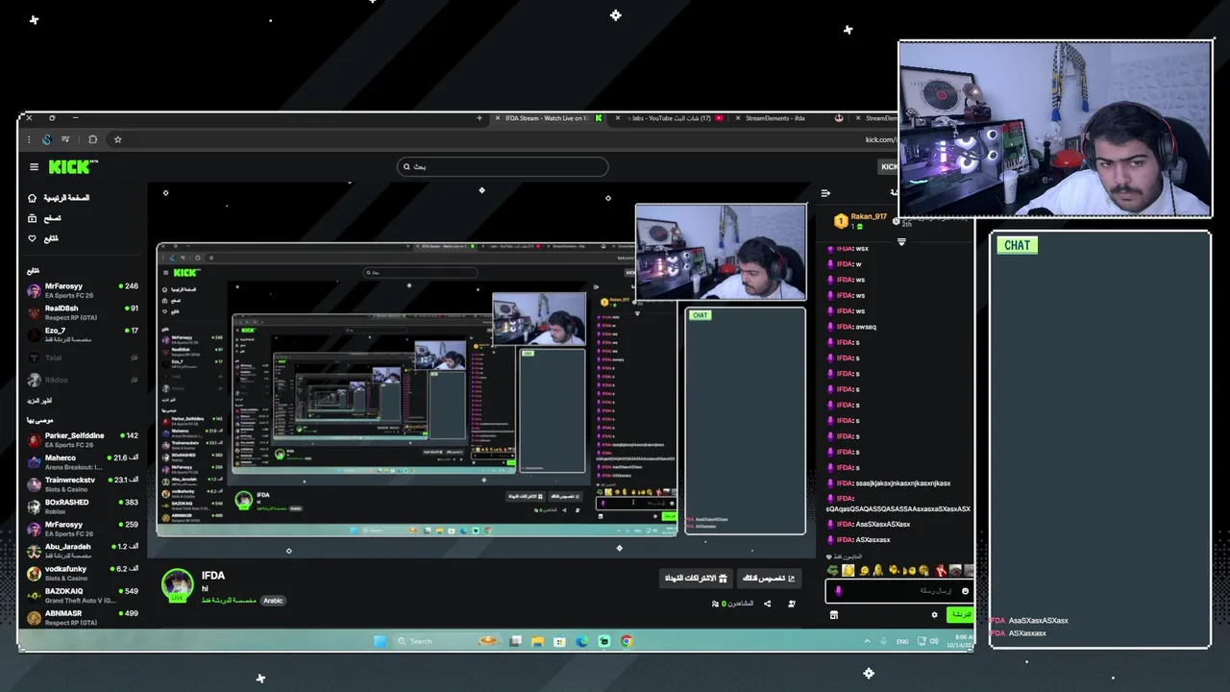1230x692 pixels.
Task: Open Trainwreckstv recommended channel
Action: tap(83, 484)
